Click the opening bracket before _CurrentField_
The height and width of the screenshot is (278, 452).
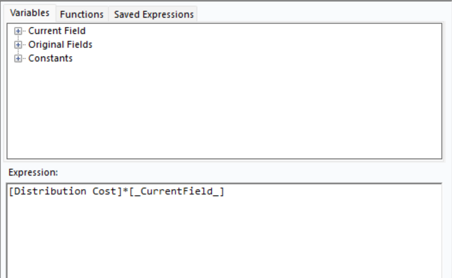(x=131, y=191)
